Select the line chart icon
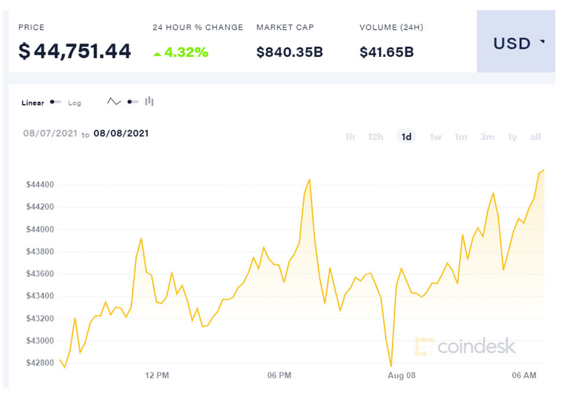This screenshot has height=396, width=579. [113, 101]
